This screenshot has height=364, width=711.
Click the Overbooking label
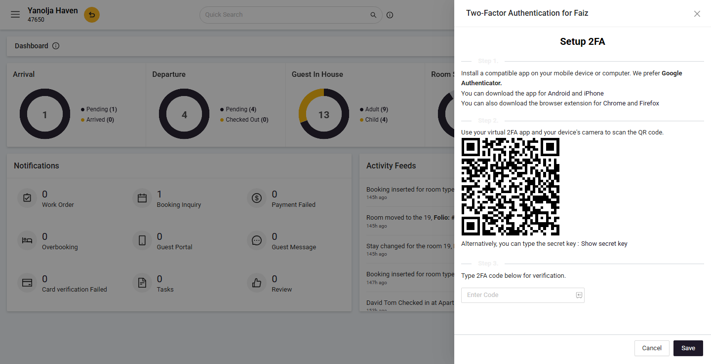pyautogui.click(x=60, y=247)
